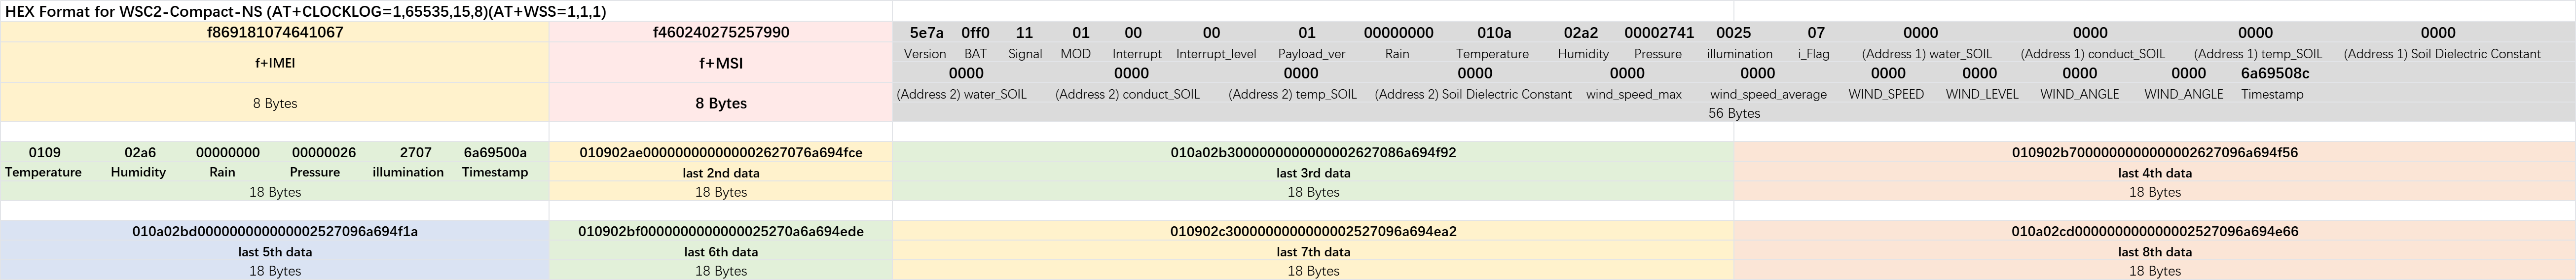Select the last 5th data hex string
Screen dimensions: 2576x280
(x=275, y=231)
